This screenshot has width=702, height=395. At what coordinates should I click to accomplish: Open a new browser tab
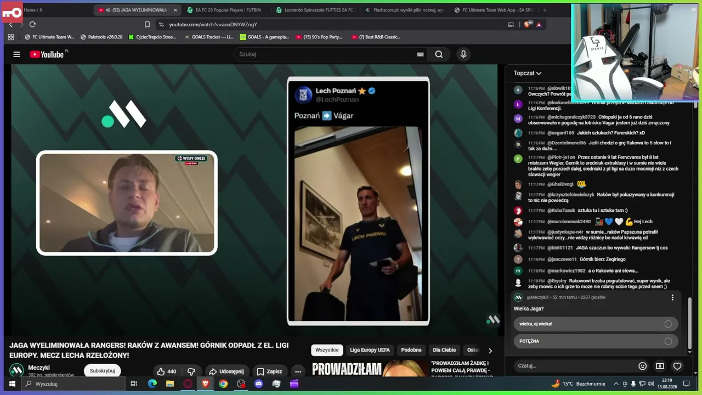tap(545, 10)
